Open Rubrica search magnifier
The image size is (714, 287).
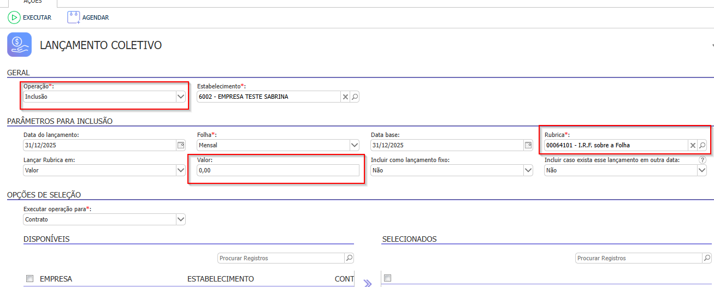702,145
